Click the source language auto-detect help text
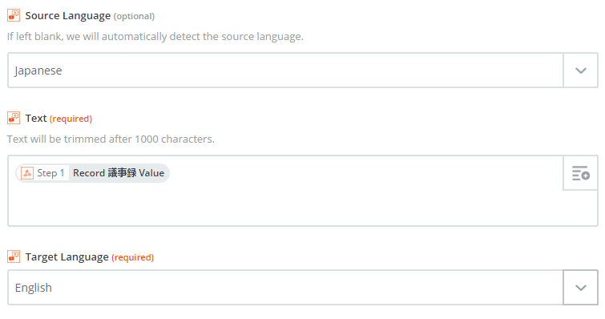Viewport: 605px width, 319px height. (x=155, y=37)
